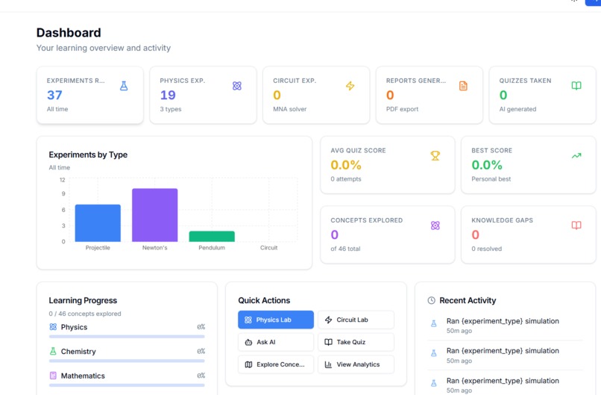Click the document icon on Reports Generated card

[463, 86]
